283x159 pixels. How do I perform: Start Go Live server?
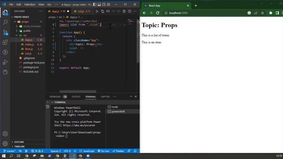(x=103, y=151)
